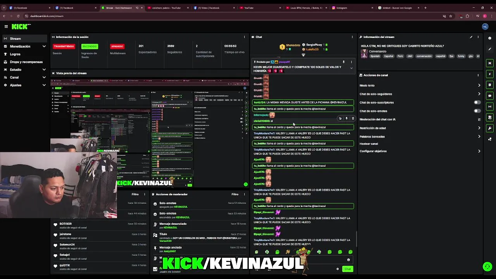Open Restricción de edad chevron

click(479, 128)
